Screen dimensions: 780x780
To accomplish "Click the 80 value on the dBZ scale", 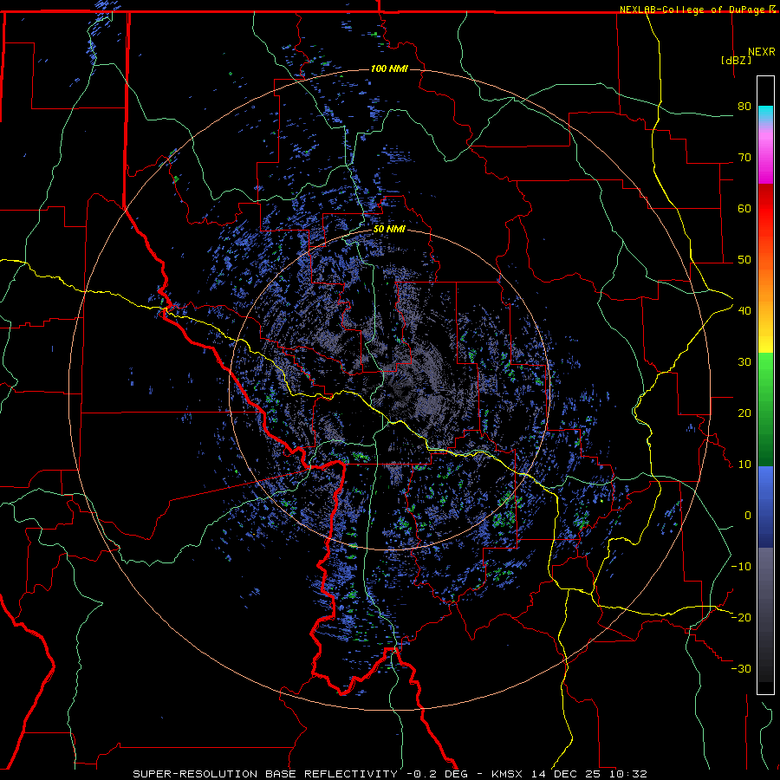I will pos(744,107).
